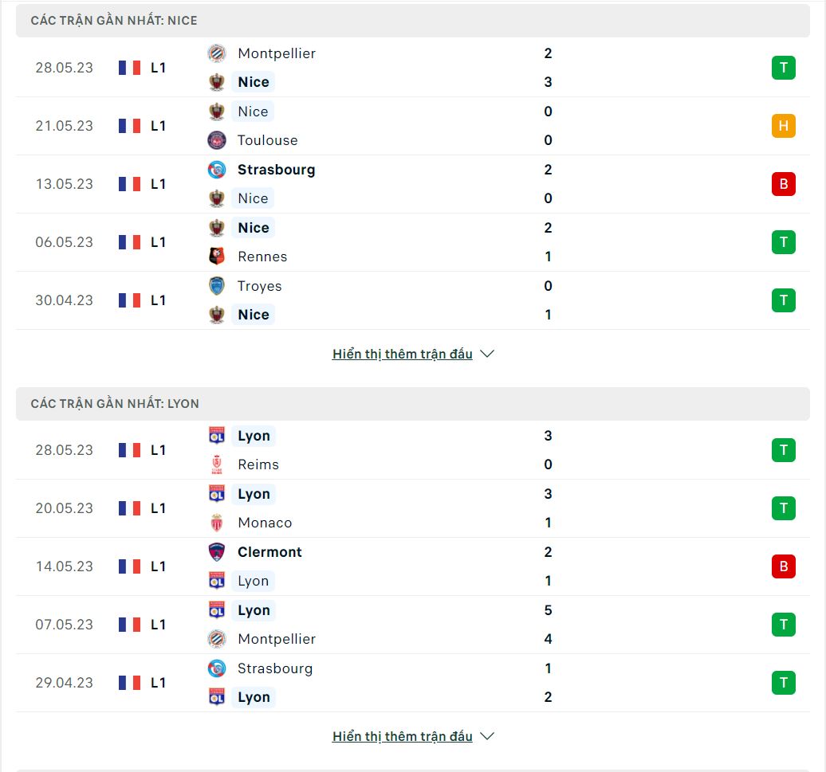Click the Troyes club crest
This screenshot has height=772, width=826.
pyautogui.click(x=217, y=286)
